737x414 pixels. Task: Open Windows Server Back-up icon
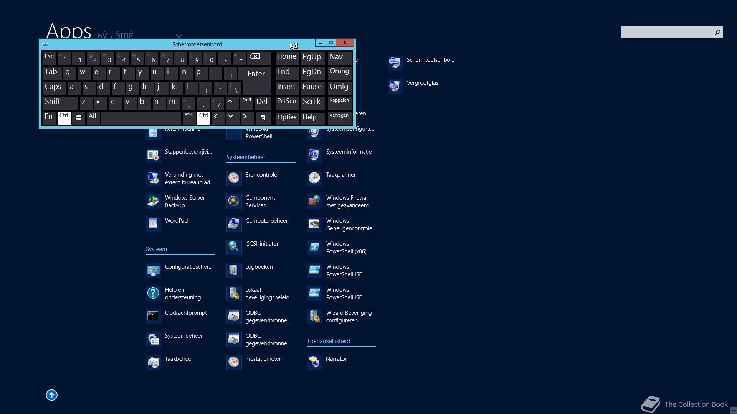click(153, 201)
